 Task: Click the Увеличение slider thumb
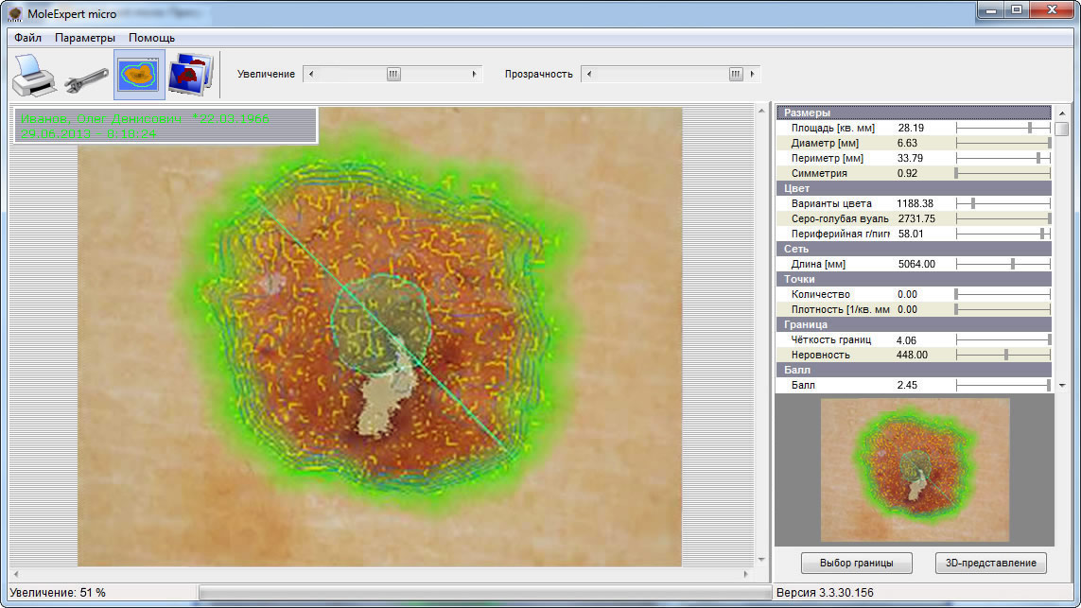tap(393, 74)
